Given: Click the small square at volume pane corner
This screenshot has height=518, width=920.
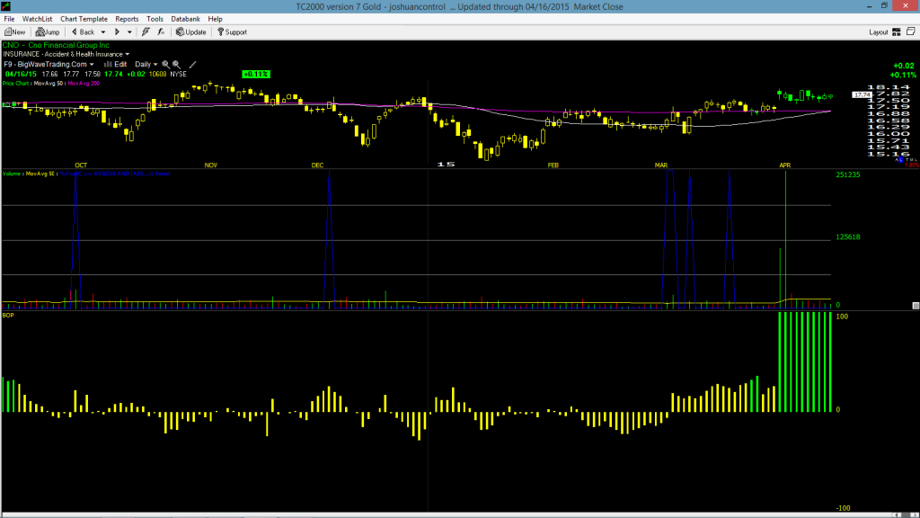Looking at the screenshot, I should [916, 306].
